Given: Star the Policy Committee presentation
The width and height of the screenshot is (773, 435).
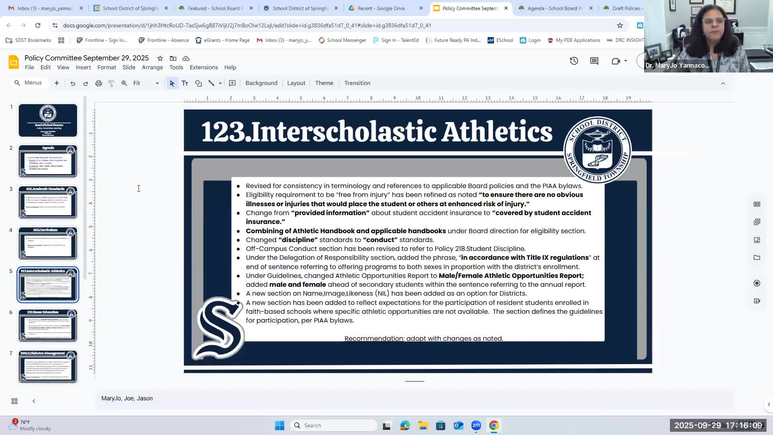Looking at the screenshot, I should [160, 58].
